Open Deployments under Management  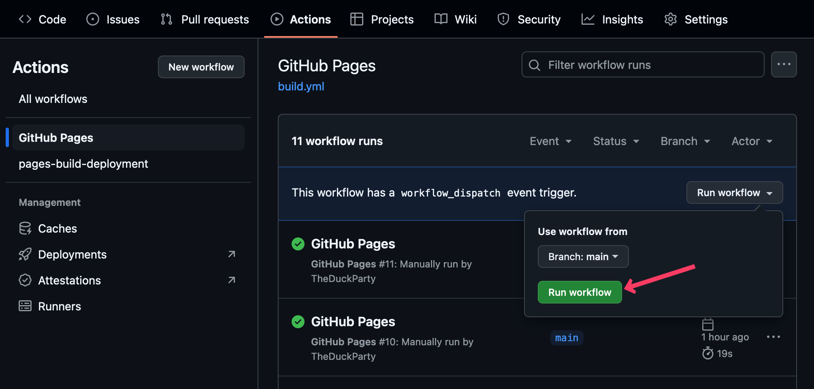(x=72, y=254)
